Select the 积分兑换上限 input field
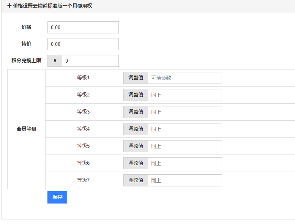295x224 pixels. (x=90, y=61)
